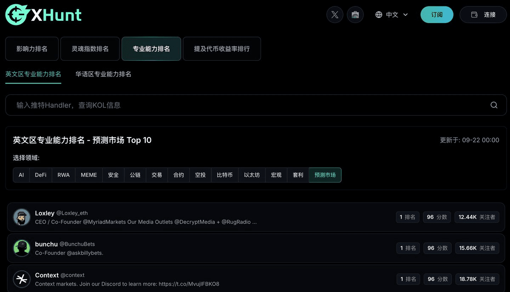Open the X (Twitter) icon button
This screenshot has width=510, height=292.
coord(335,14)
